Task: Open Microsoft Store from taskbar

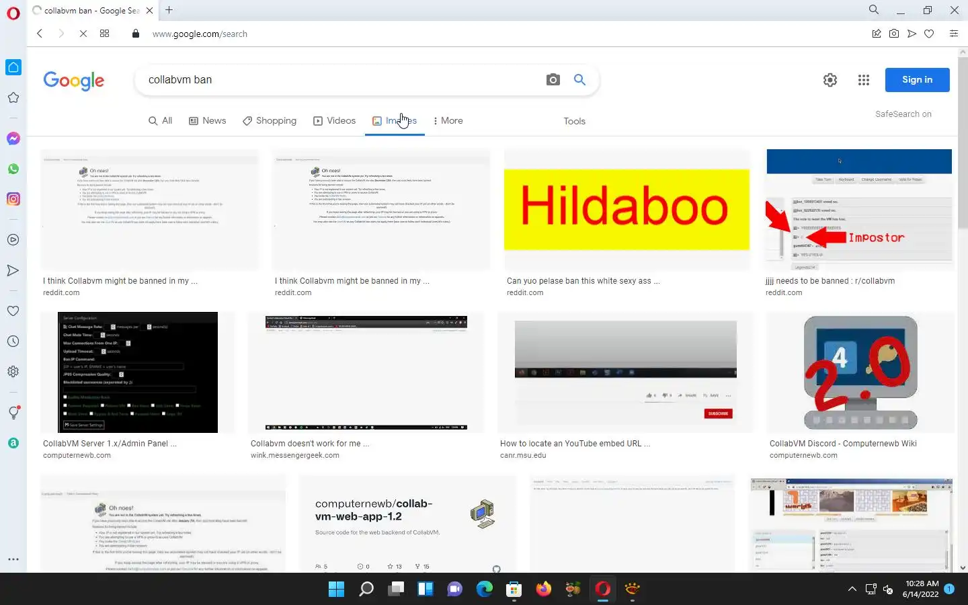Action: pos(514,590)
